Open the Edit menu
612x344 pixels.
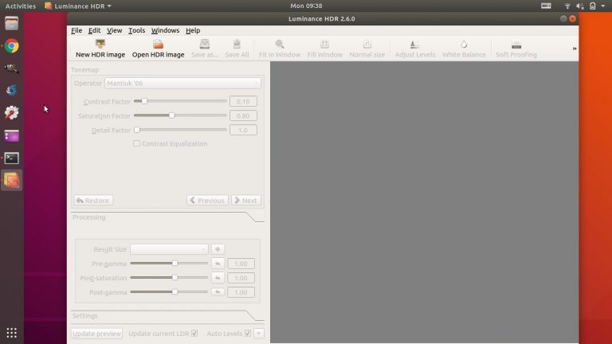[x=95, y=30]
